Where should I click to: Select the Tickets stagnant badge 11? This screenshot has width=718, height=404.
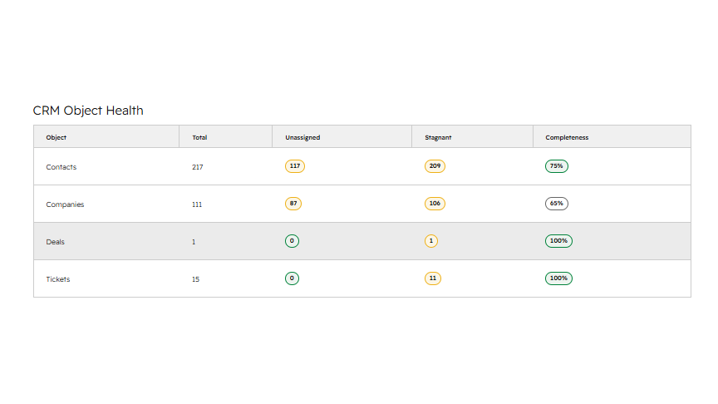tap(433, 278)
